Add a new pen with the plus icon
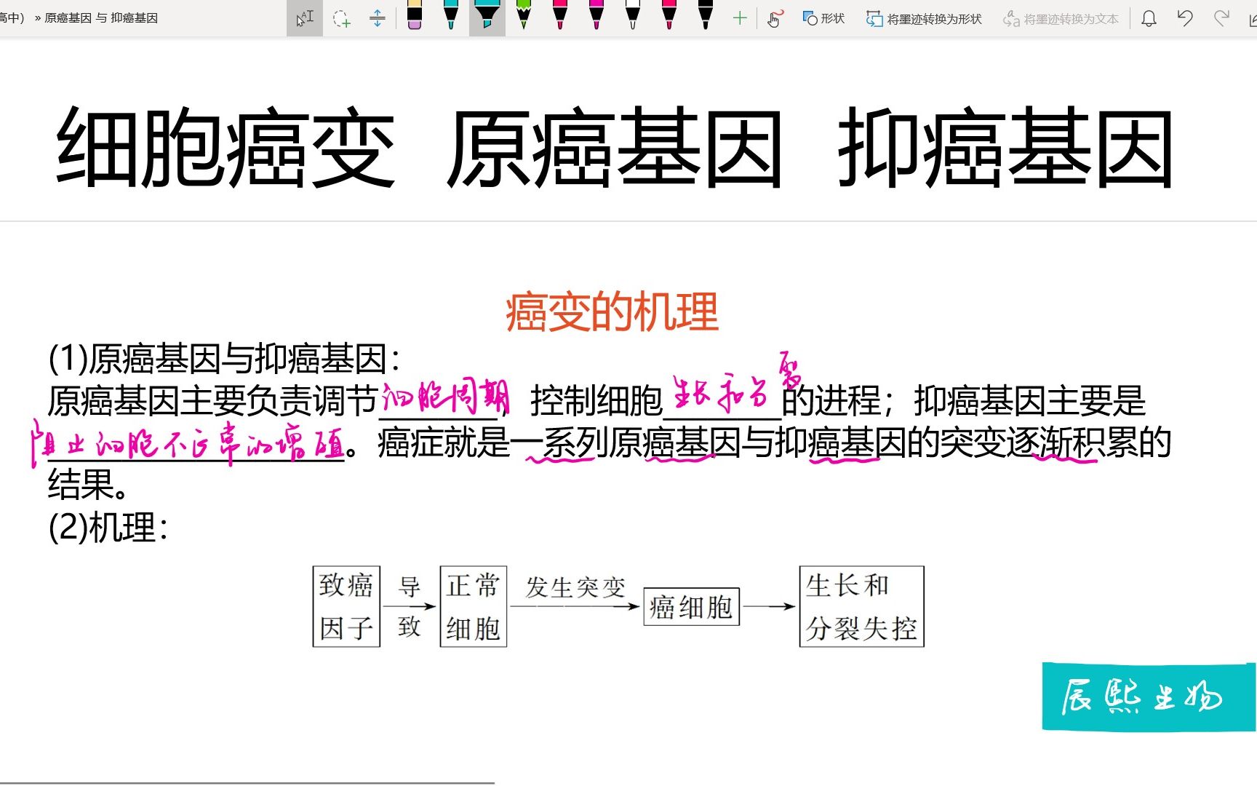The height and width of the screenshot is (786, 1257). 739,20
